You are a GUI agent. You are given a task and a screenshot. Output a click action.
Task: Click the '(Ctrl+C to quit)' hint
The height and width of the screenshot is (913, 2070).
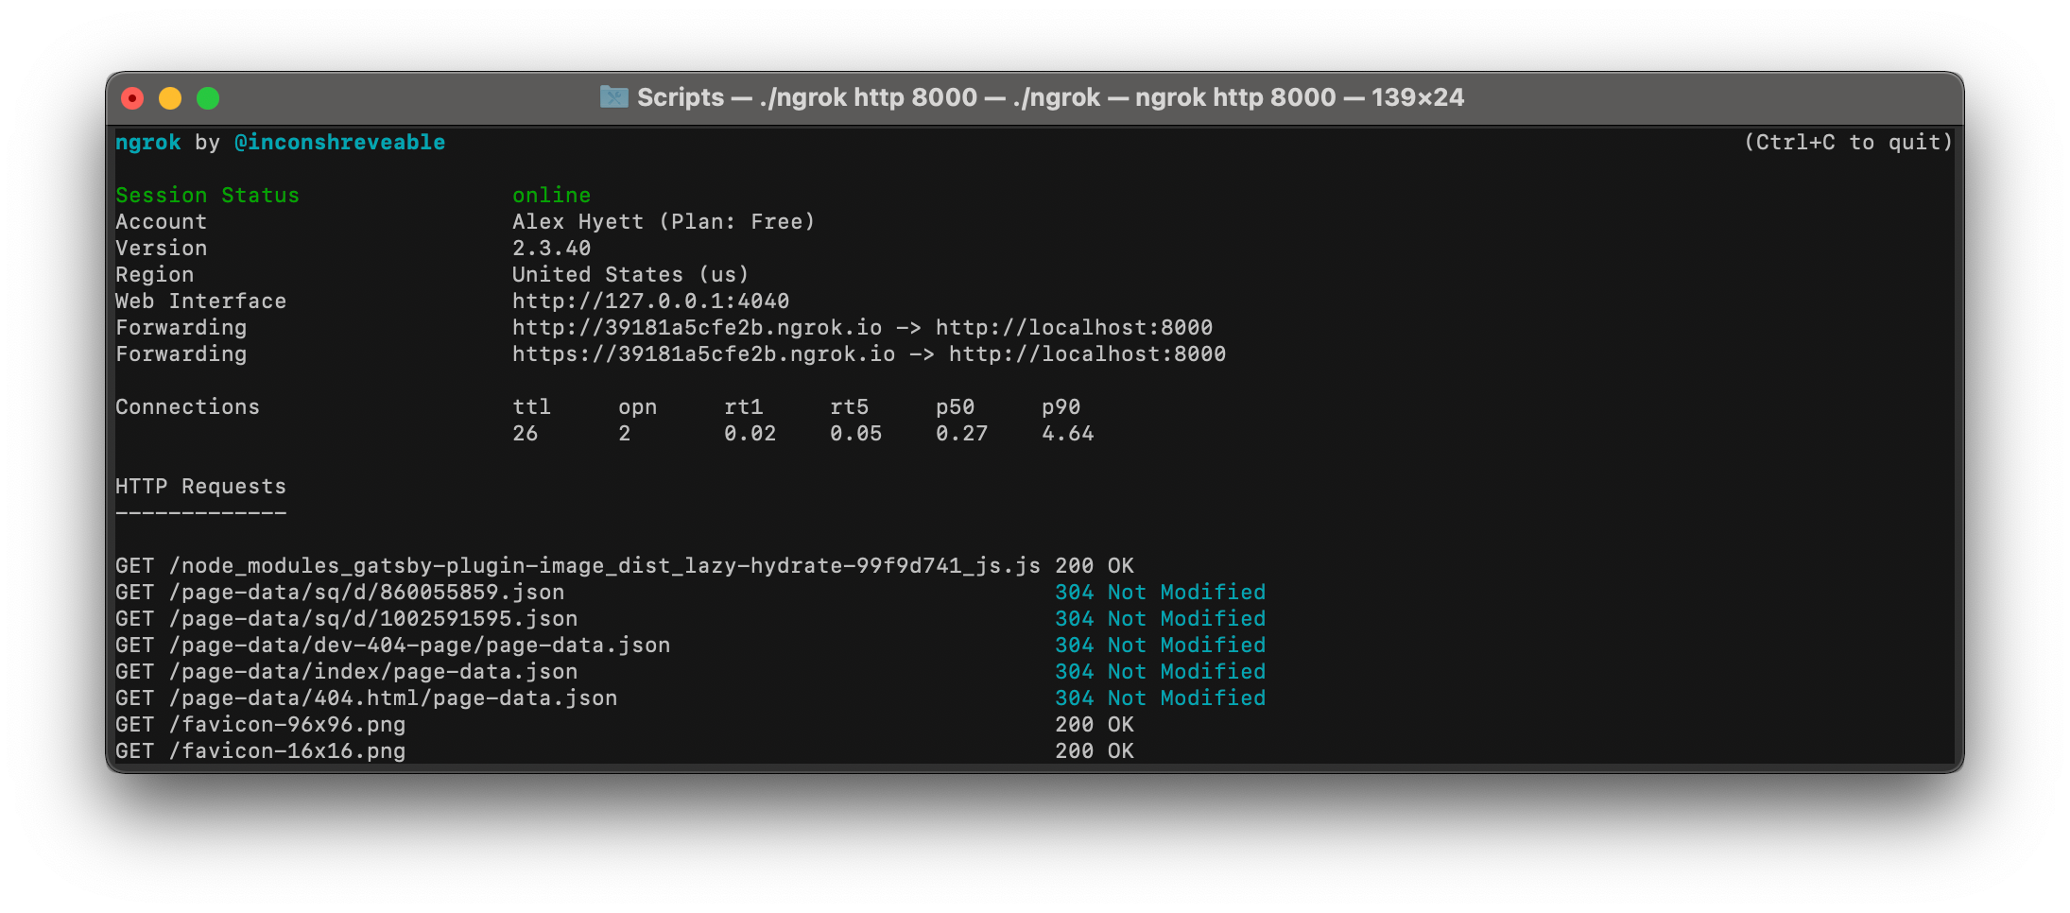pyautogui.click(x=1848, y=143)
